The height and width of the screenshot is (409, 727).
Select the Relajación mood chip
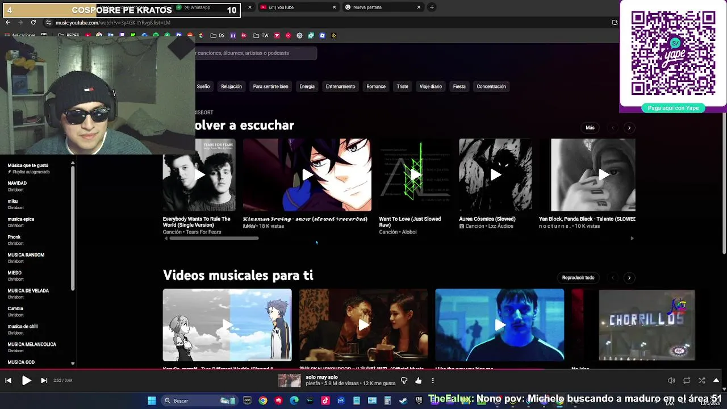point(231,86)
